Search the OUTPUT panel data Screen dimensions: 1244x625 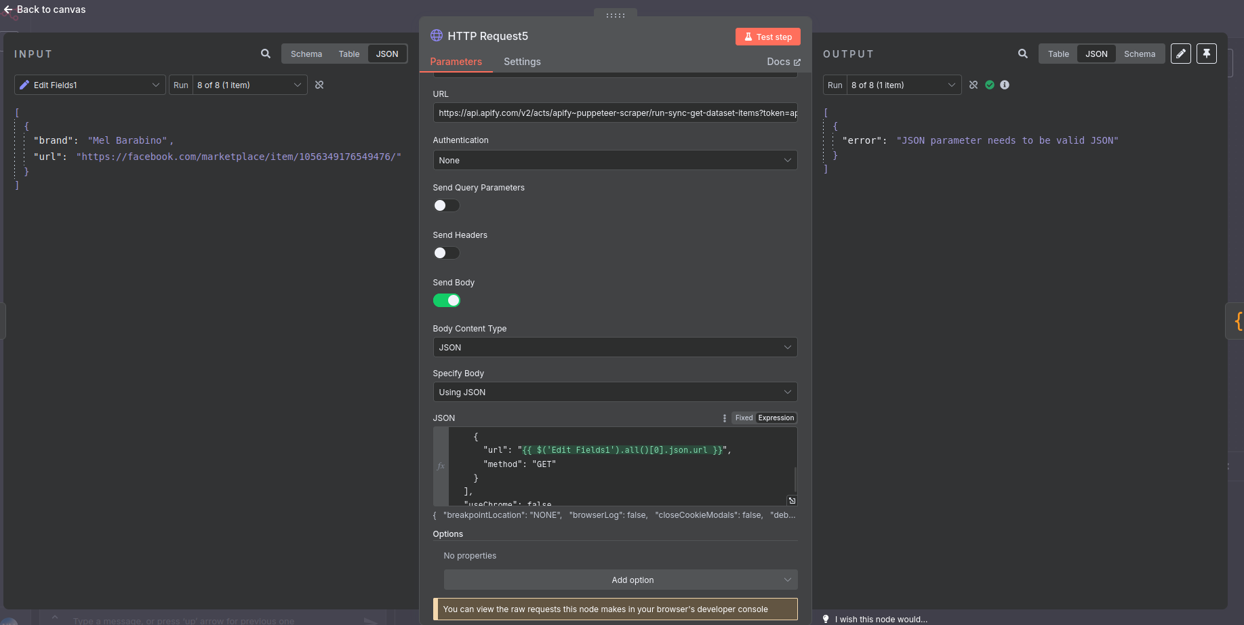pos(1023,54)
